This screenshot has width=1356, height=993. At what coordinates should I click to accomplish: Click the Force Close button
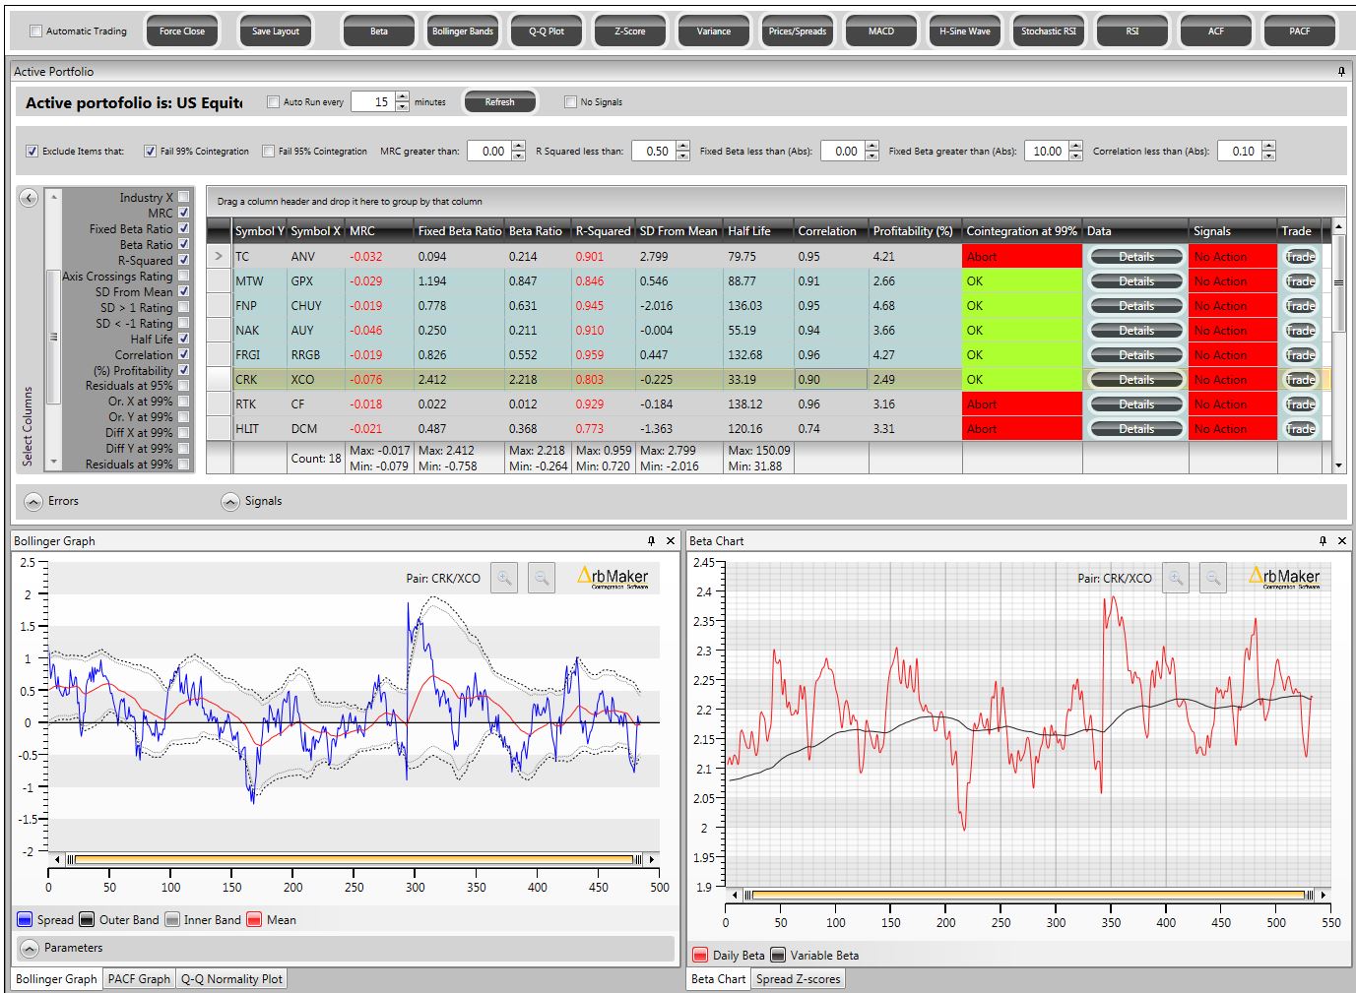[x=182, y=31]
